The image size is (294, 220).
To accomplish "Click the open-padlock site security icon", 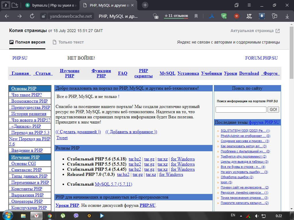I will (x=44, y=16).
